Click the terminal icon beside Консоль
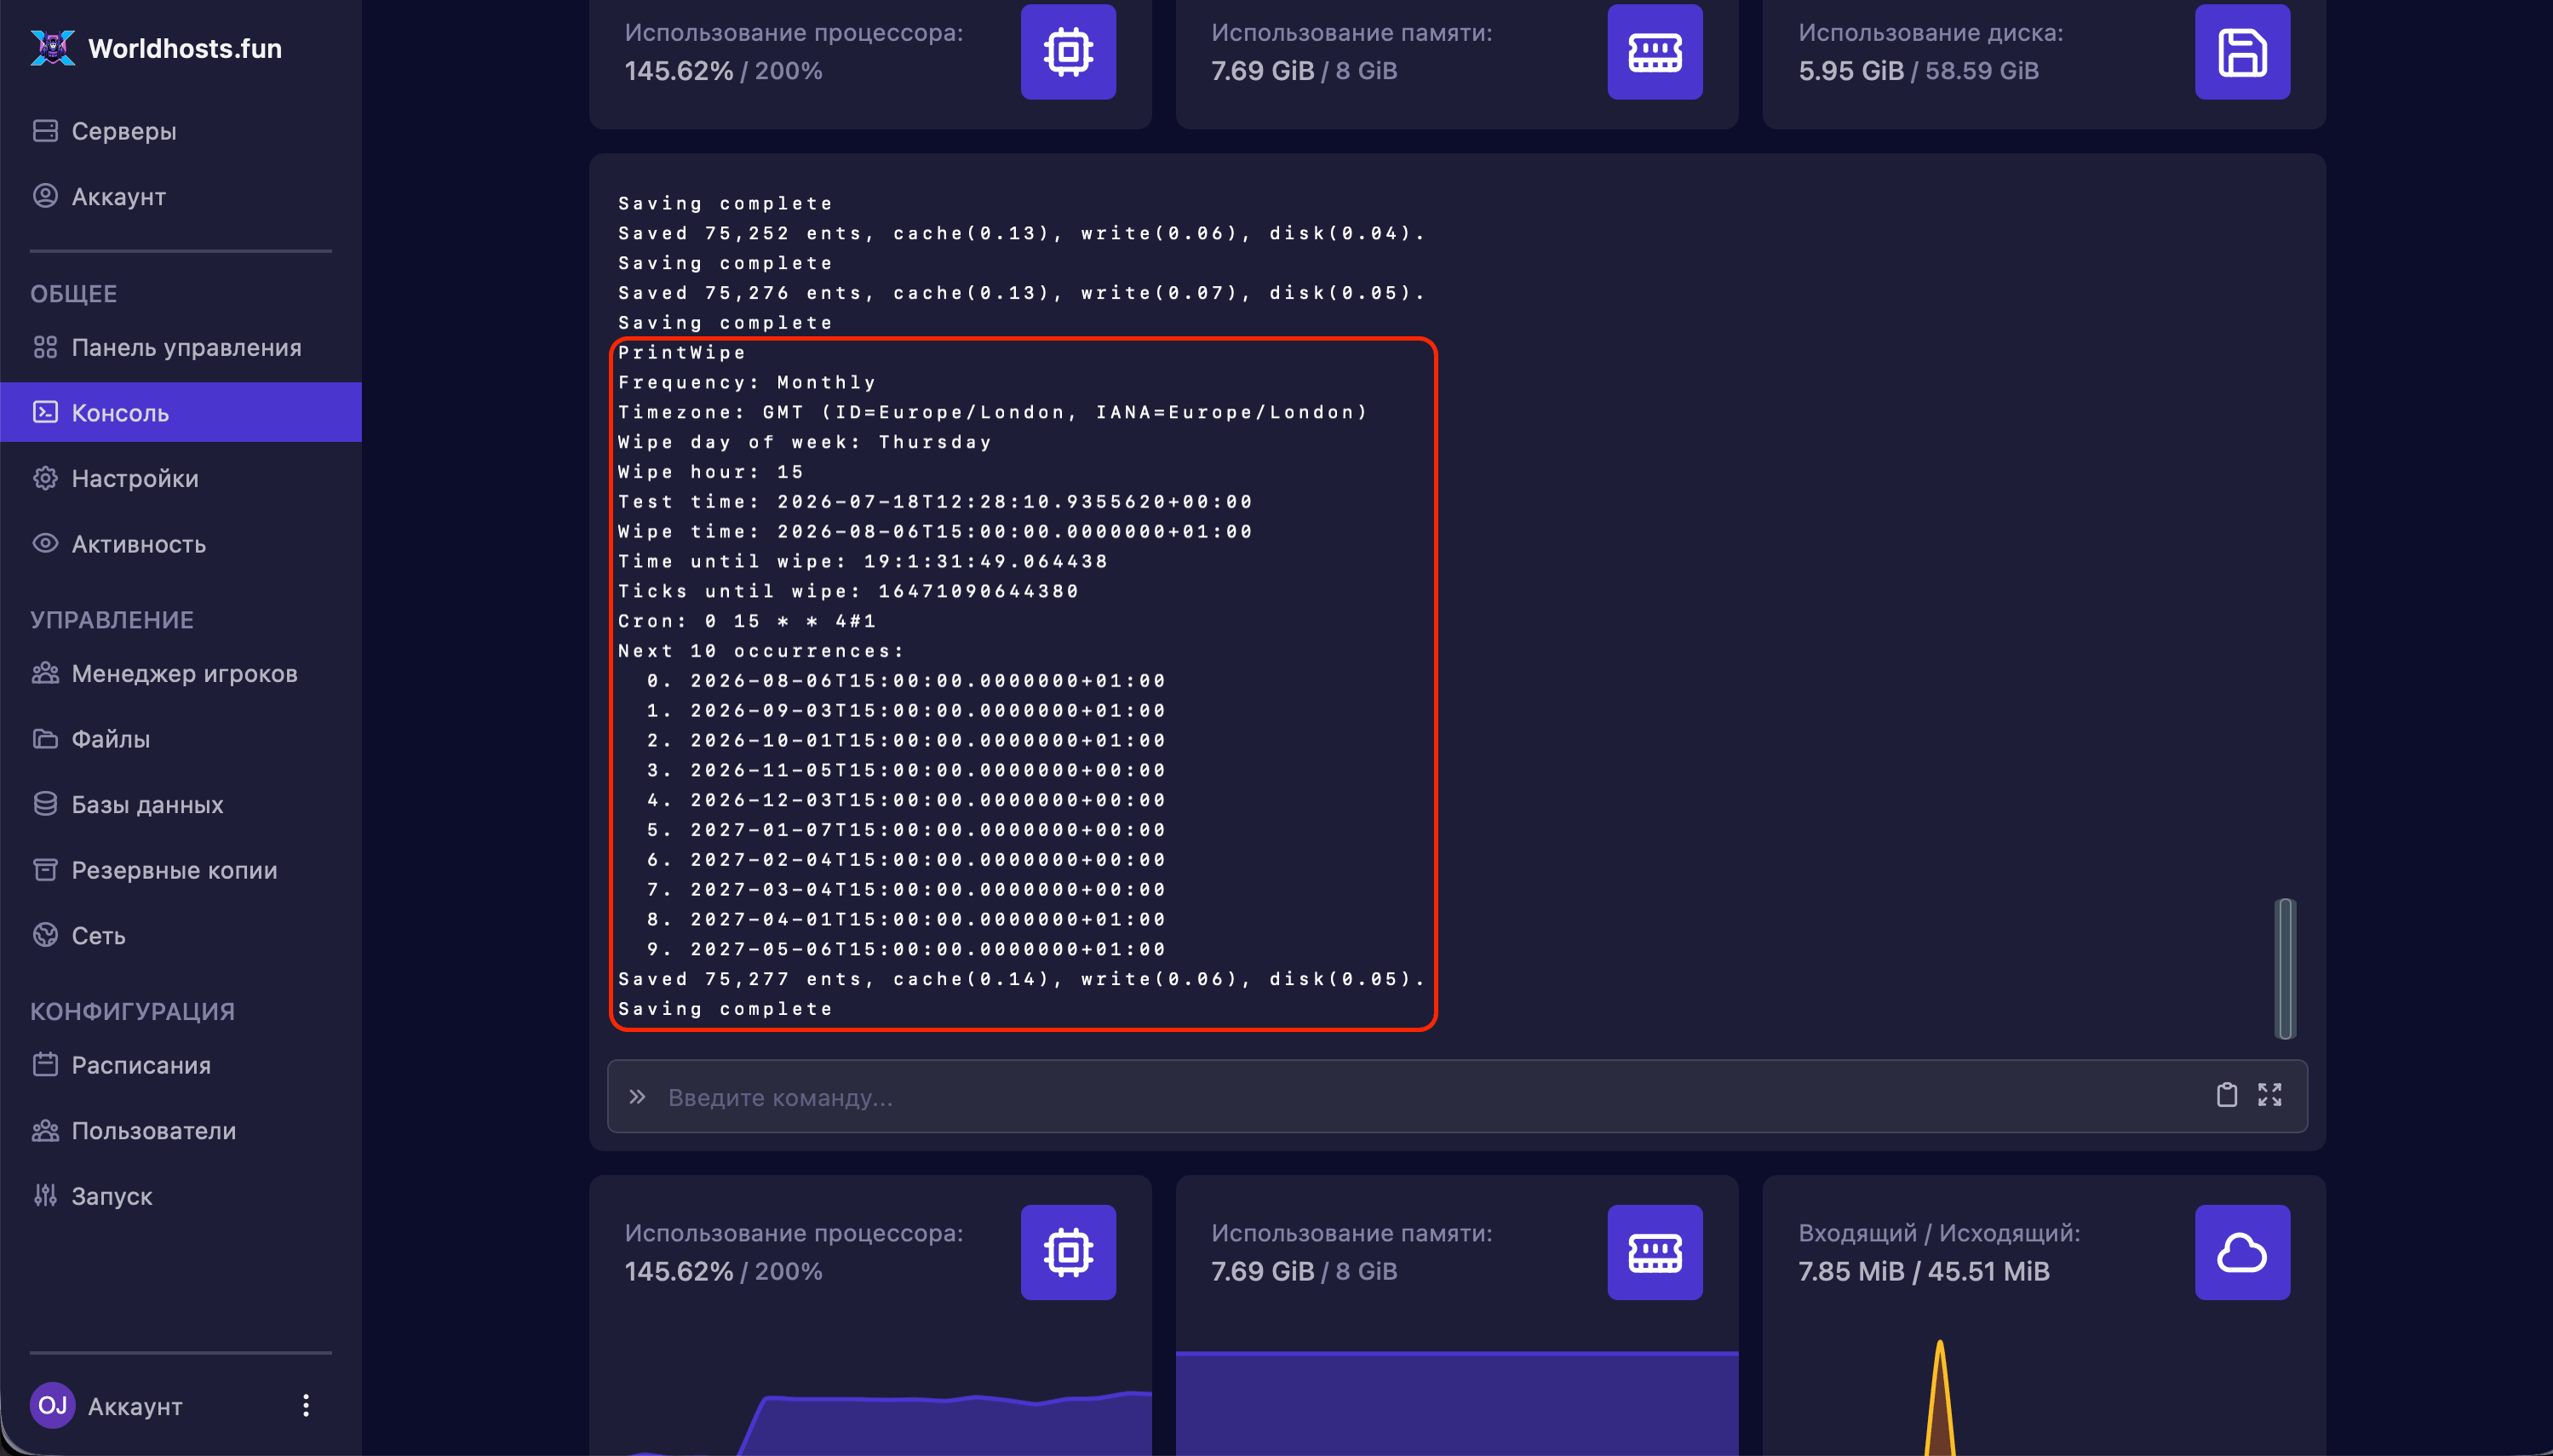Viewport: 2553px width, 1456px height. [45, 411]
